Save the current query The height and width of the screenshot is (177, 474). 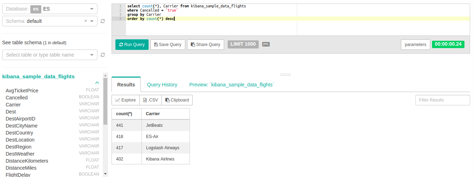(168, 45)
